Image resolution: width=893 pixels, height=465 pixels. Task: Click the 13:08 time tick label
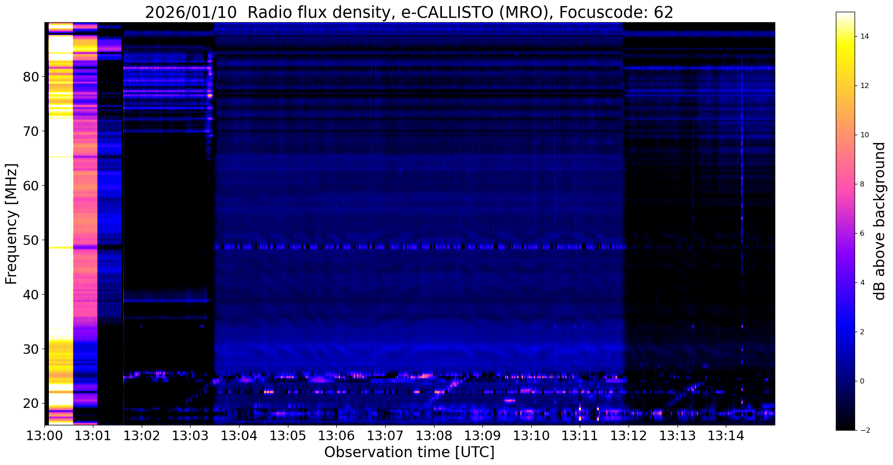[434, 435]
